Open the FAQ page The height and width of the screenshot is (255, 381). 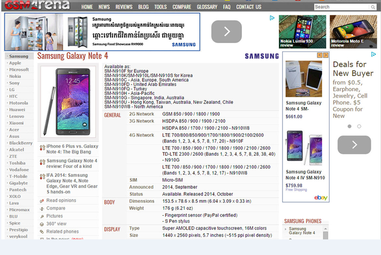(x=227, y=7)
